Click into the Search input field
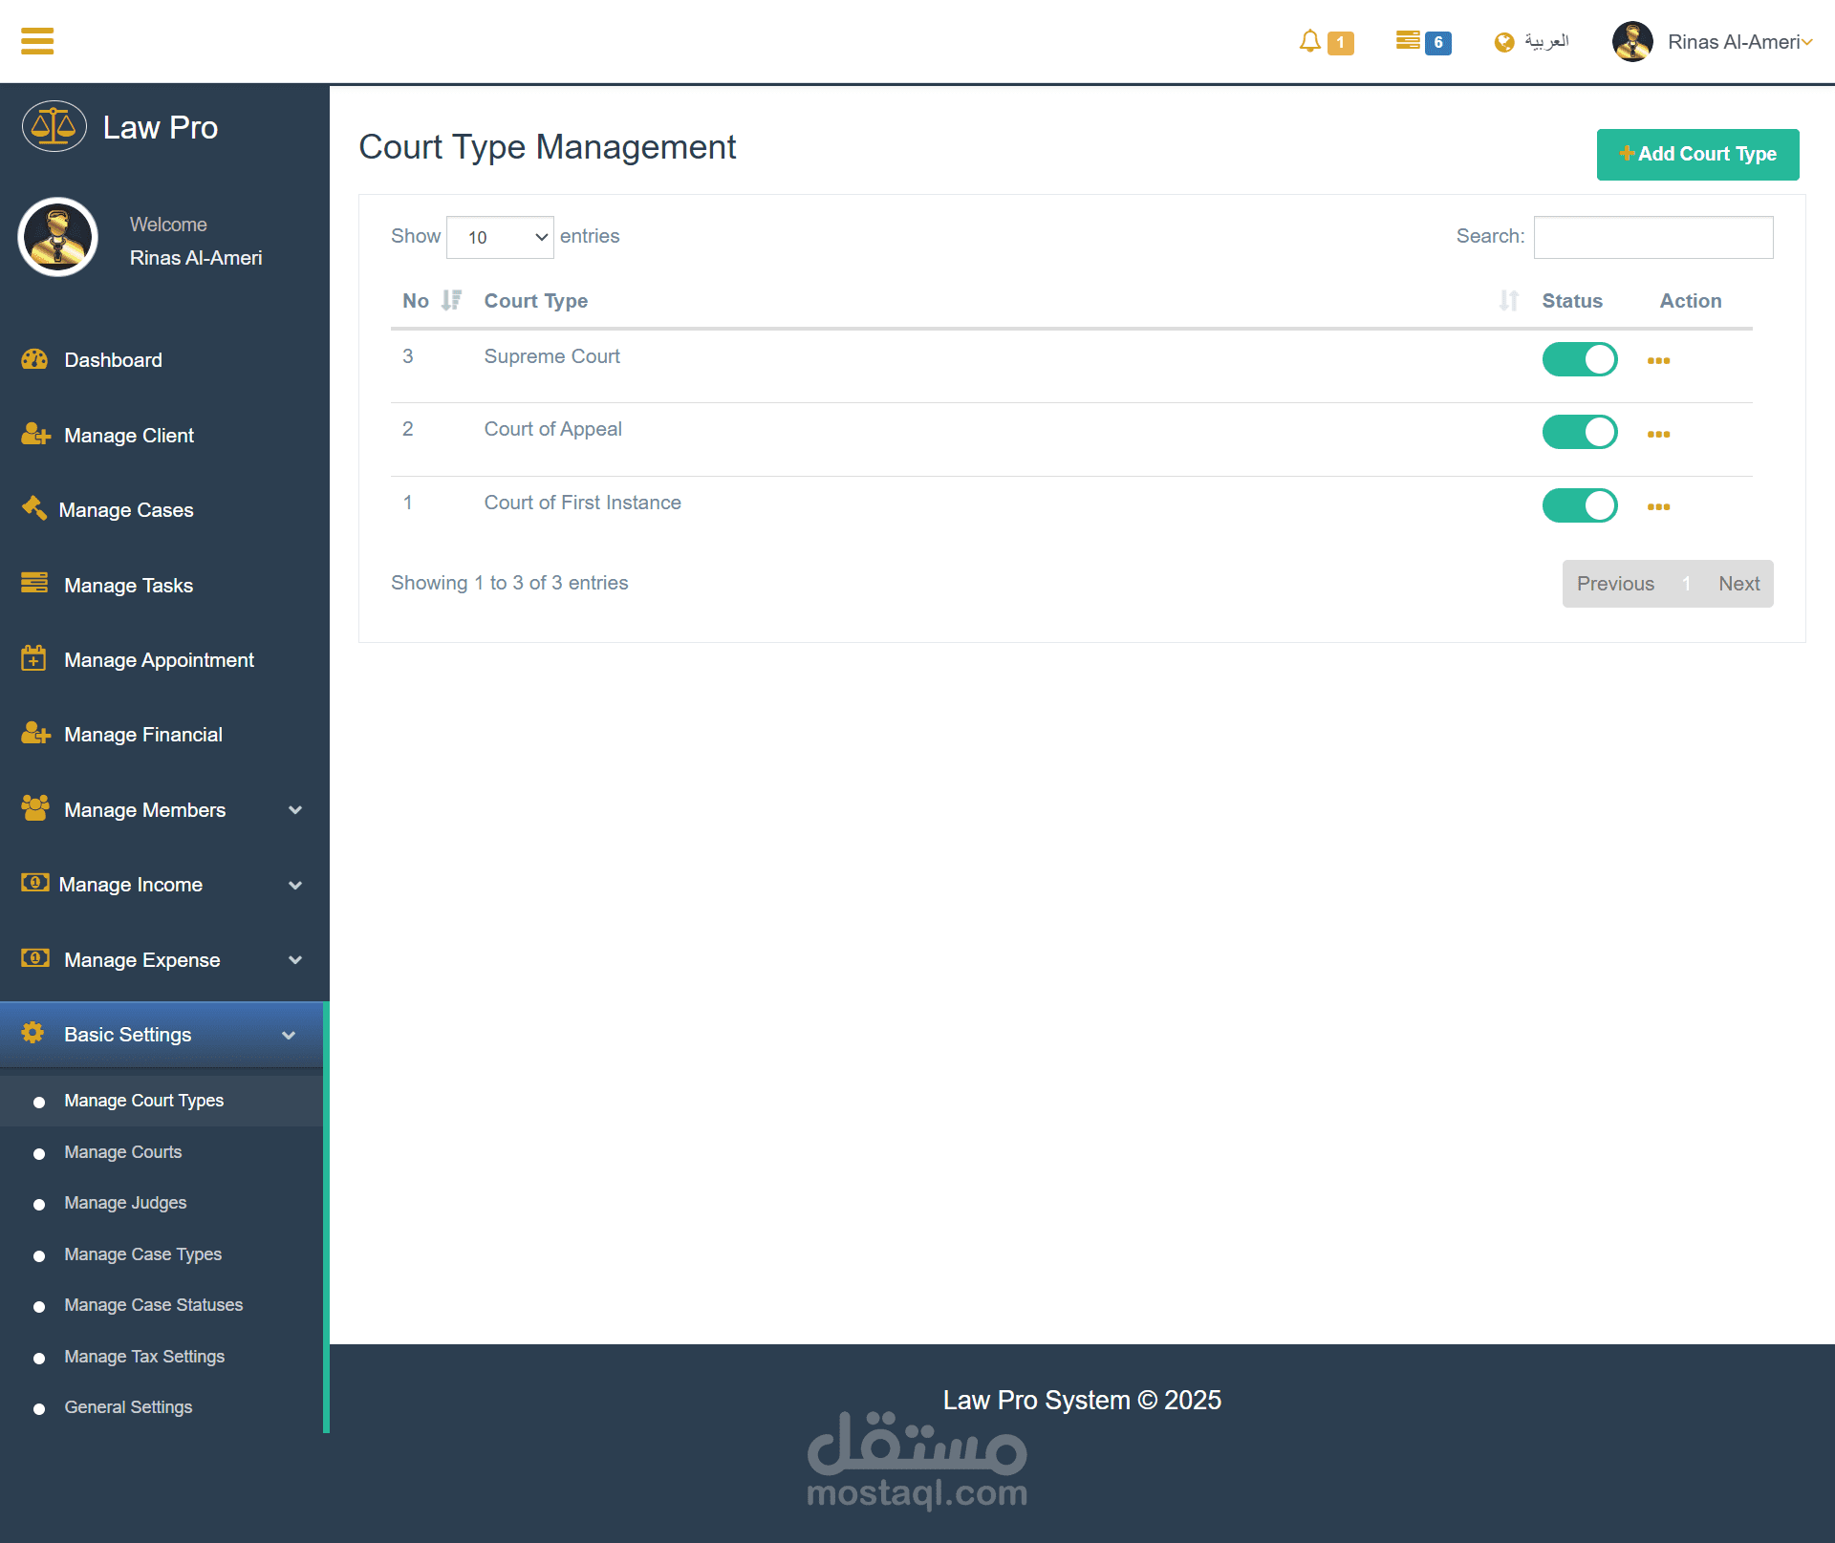This screenshot has height=1543, width=1835. [1652, 237]
